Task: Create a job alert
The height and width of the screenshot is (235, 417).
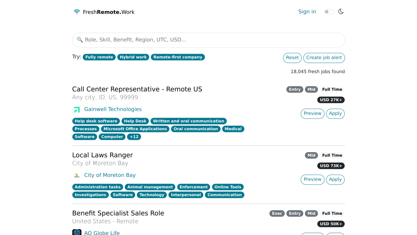Action: coord(324,58)
